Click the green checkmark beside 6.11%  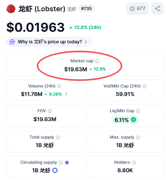pos(133,120)
